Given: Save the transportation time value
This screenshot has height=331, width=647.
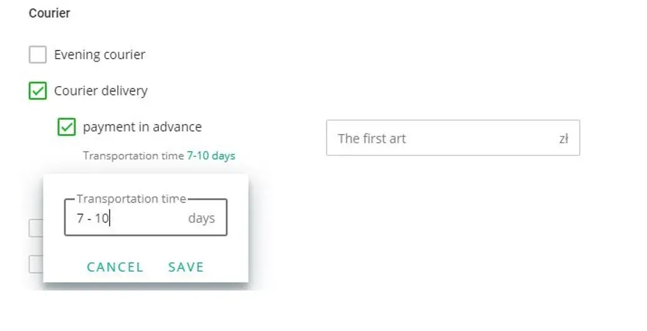Looking at the screenshot, I should [x=186, y=267].
